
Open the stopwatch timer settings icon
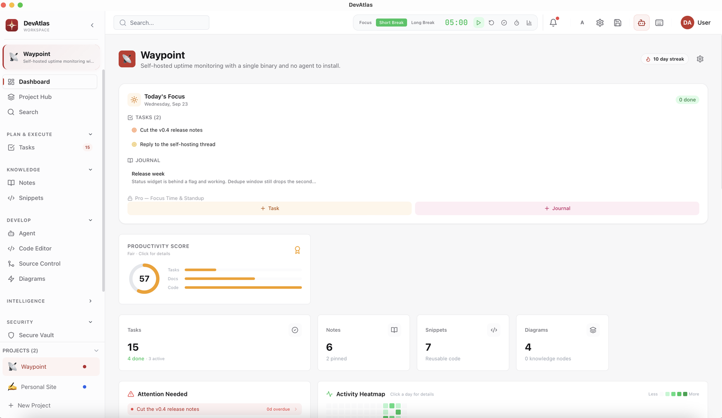pyautogui.click(x=517, y=23)
